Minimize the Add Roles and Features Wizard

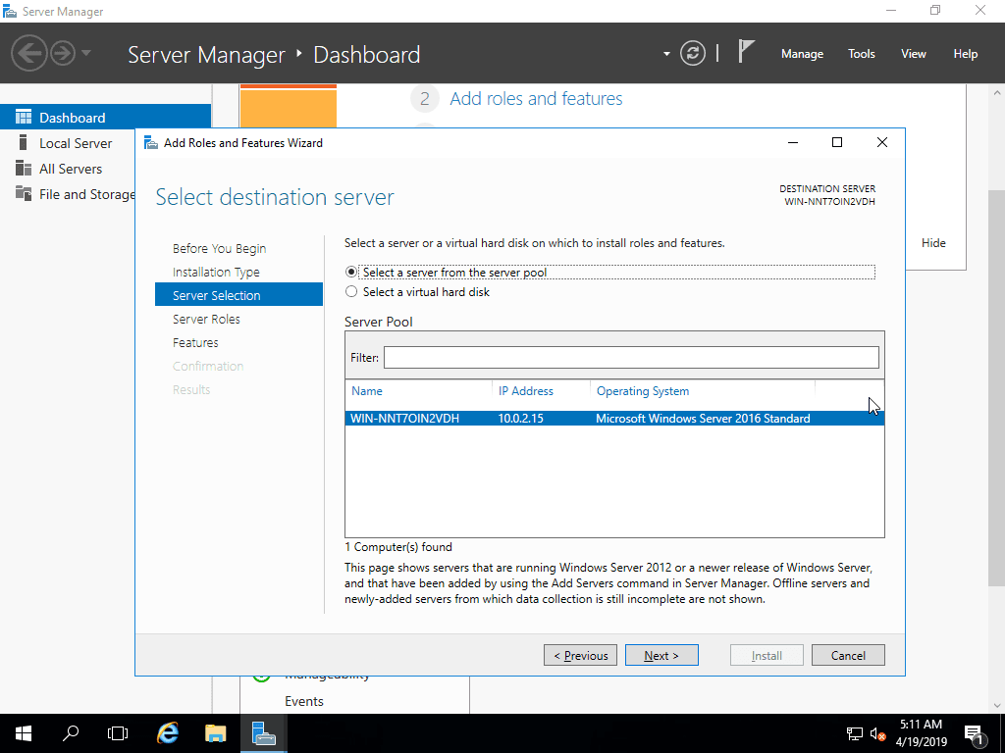(793, 142)
